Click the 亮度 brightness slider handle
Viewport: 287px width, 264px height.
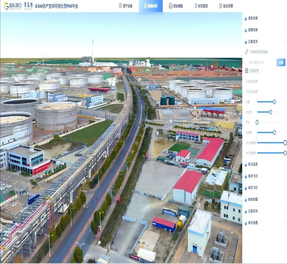tap(274, 102)
